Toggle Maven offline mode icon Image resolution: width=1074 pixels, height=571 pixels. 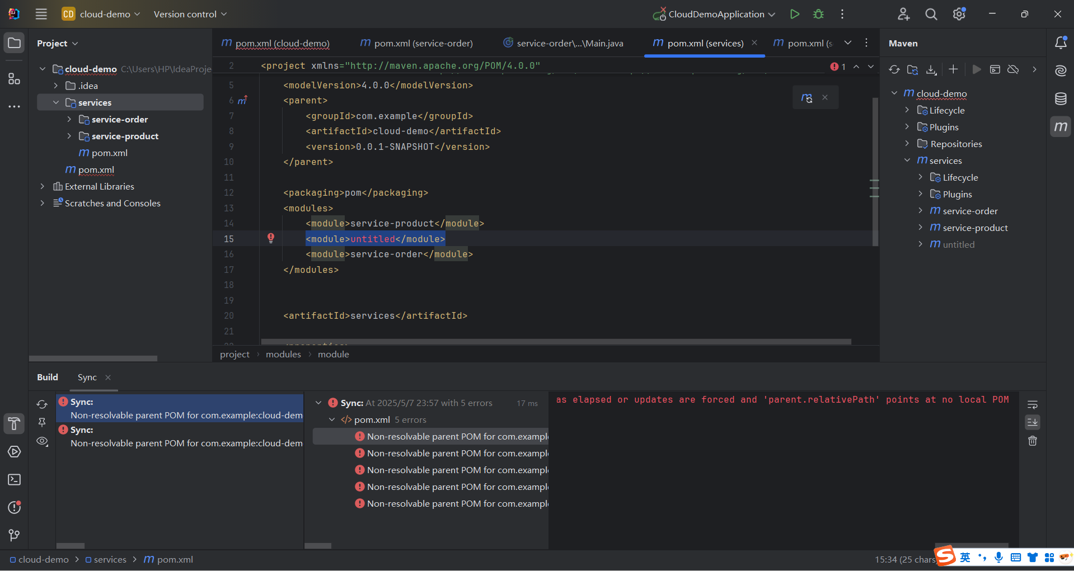[1013, 69]
